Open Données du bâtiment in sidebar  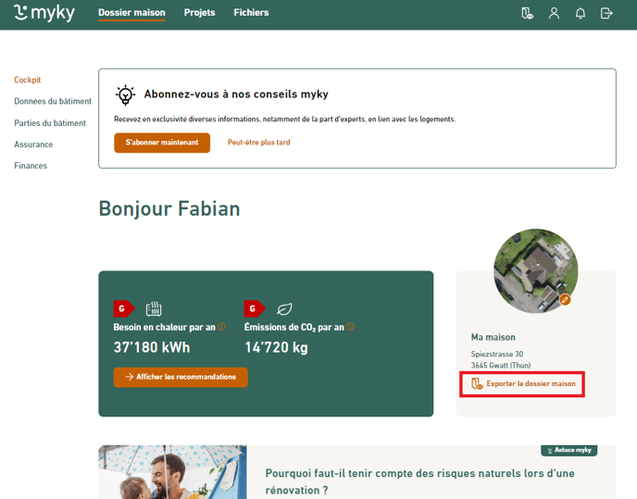tap(53, 102)
